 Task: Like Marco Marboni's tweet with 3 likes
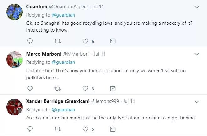85,88
